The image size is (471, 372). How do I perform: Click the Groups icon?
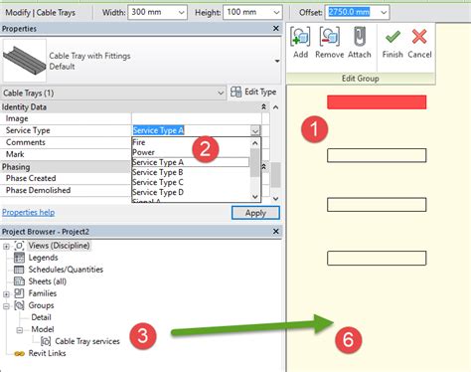pos(19,305)
